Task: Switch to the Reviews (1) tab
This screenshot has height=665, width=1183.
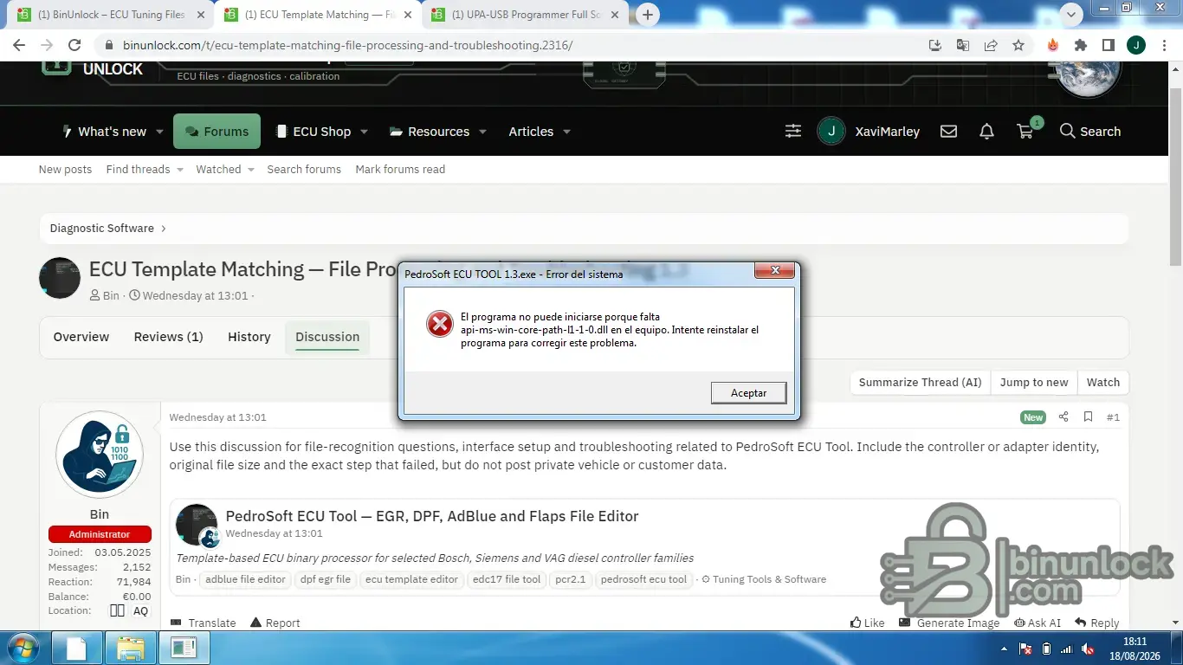Action: click(x=168, y=337)
